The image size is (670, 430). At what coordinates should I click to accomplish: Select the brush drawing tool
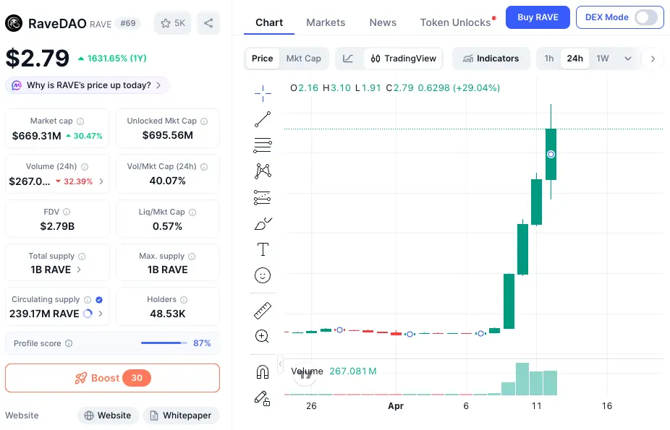[x=263, y=224]
